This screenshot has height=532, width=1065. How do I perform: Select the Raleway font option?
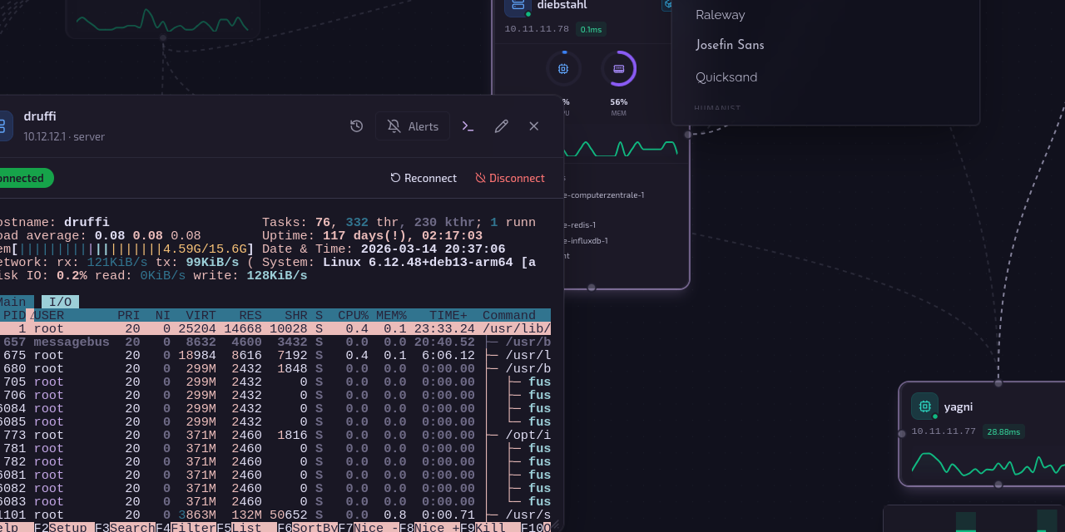point(721,15)
